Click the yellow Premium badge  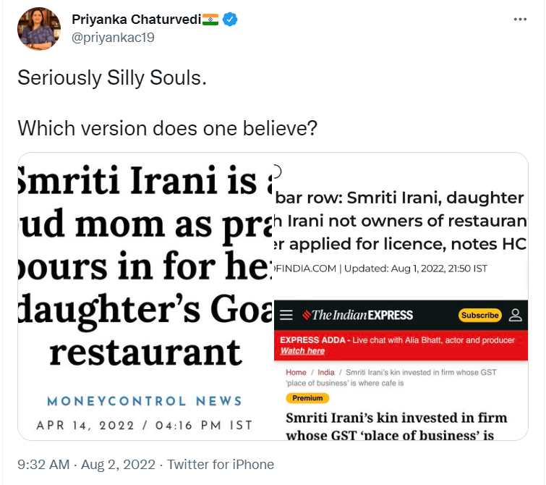[x=307, y=398]
